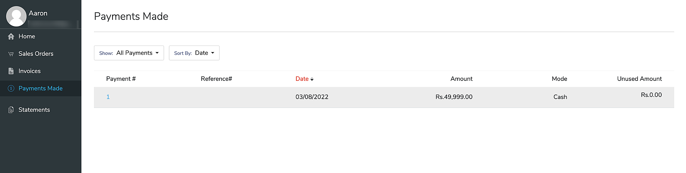
Task: Click the Statements pages icon
Action: coord(11,110)
